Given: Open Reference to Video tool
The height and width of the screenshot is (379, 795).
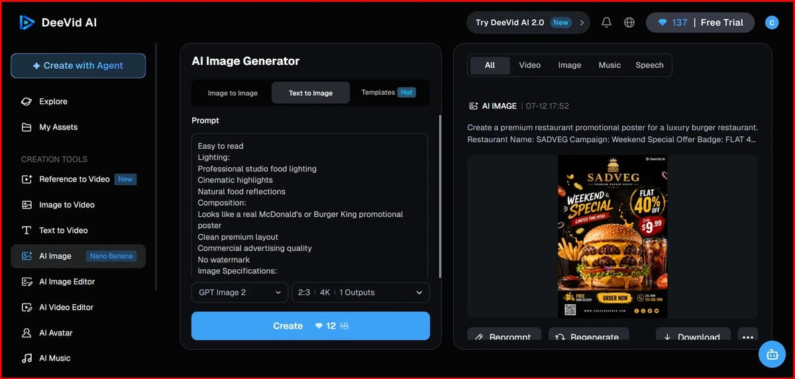Looking at the screenshot, I should tap(78, 179).
